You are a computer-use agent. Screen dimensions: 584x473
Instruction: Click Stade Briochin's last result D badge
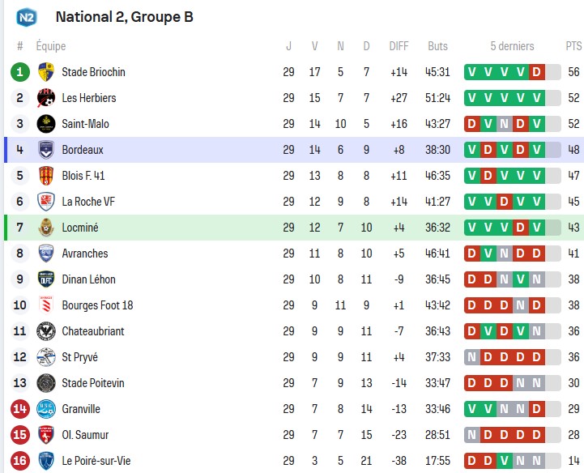[x=537, y=72]
